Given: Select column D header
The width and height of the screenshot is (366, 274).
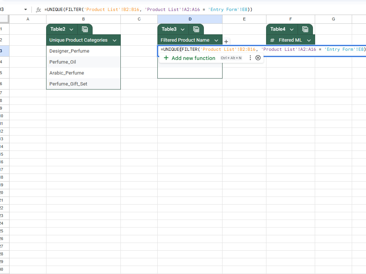Looking at the screenshot, I should pos(190,19).
